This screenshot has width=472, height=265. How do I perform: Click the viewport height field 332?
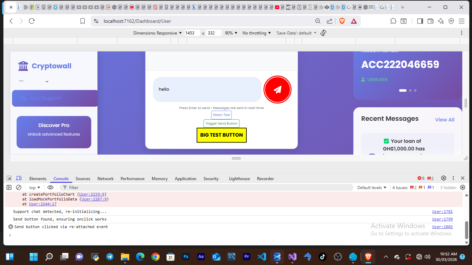coord(214,33)
